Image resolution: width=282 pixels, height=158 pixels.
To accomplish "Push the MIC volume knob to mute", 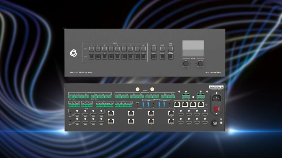I will 186,64.
